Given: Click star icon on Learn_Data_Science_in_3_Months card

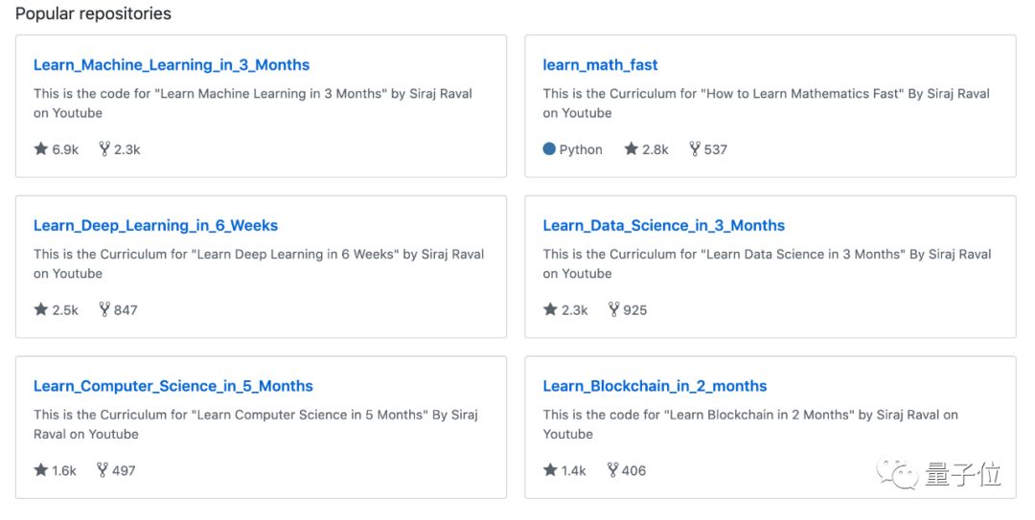Looking at the screenshot, I should click(550, 309).
